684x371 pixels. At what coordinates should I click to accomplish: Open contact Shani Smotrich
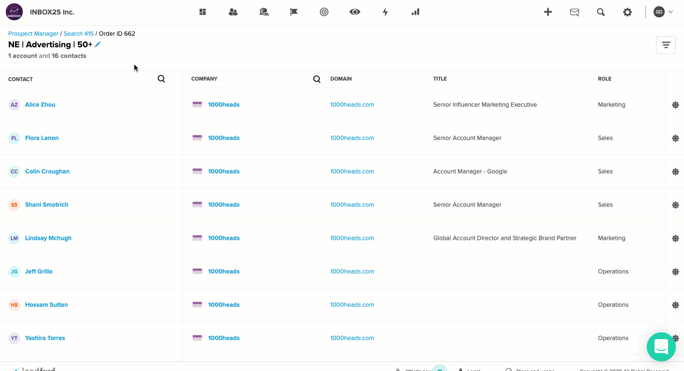[x=46, y=205]
